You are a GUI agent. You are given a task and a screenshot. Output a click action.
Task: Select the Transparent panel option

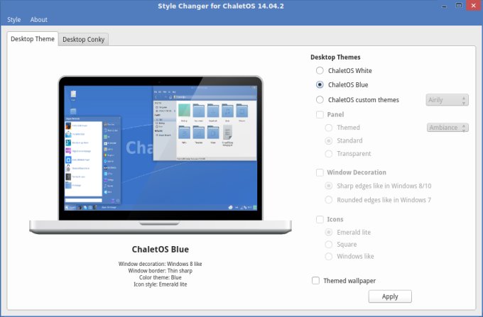329,154
